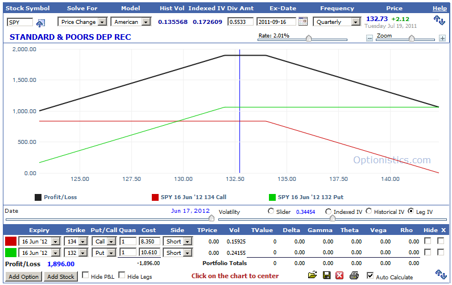Click the SPY 16 Jun '12 132 Put legend
The width and height of the screenshot is (452, 285).
point(306,197)
